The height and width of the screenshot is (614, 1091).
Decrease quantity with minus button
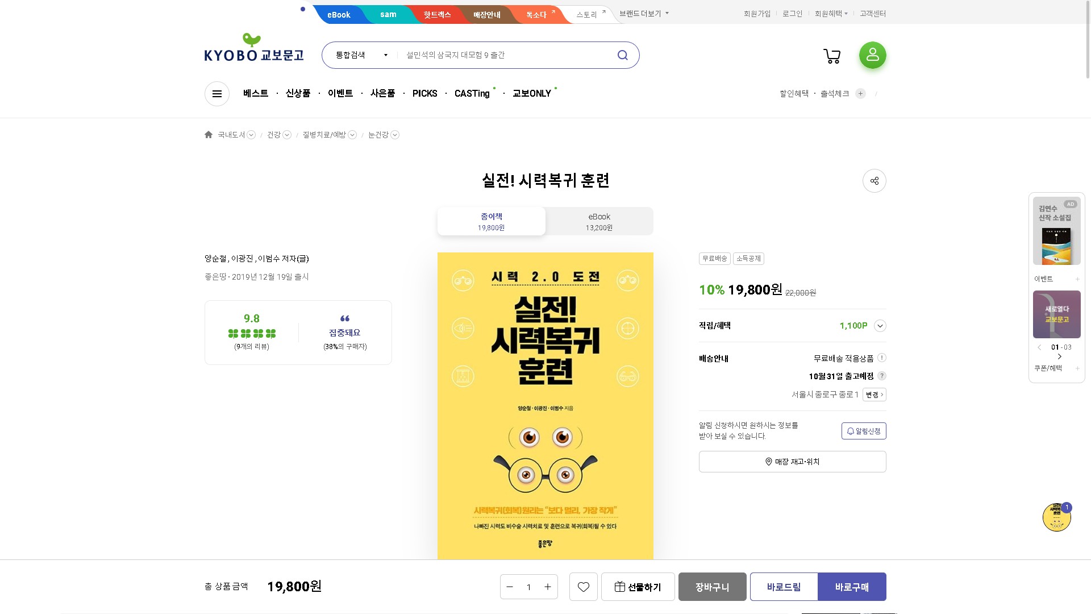pos(510,587)
